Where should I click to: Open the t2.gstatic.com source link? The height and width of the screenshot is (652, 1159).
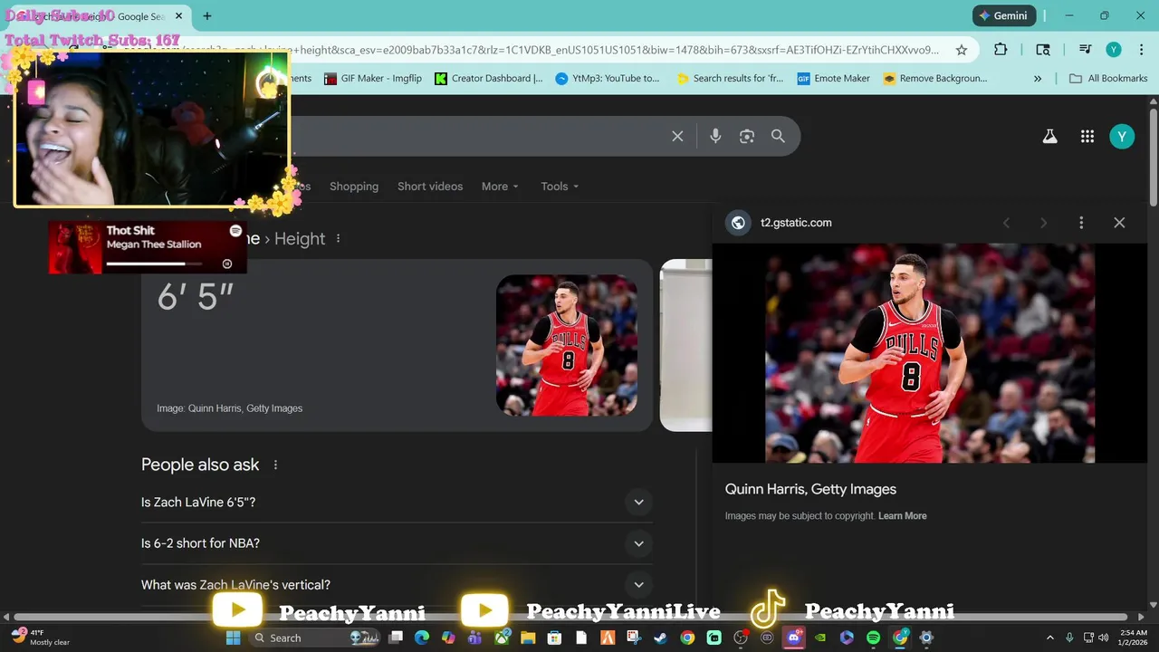(x=795, y=223)
